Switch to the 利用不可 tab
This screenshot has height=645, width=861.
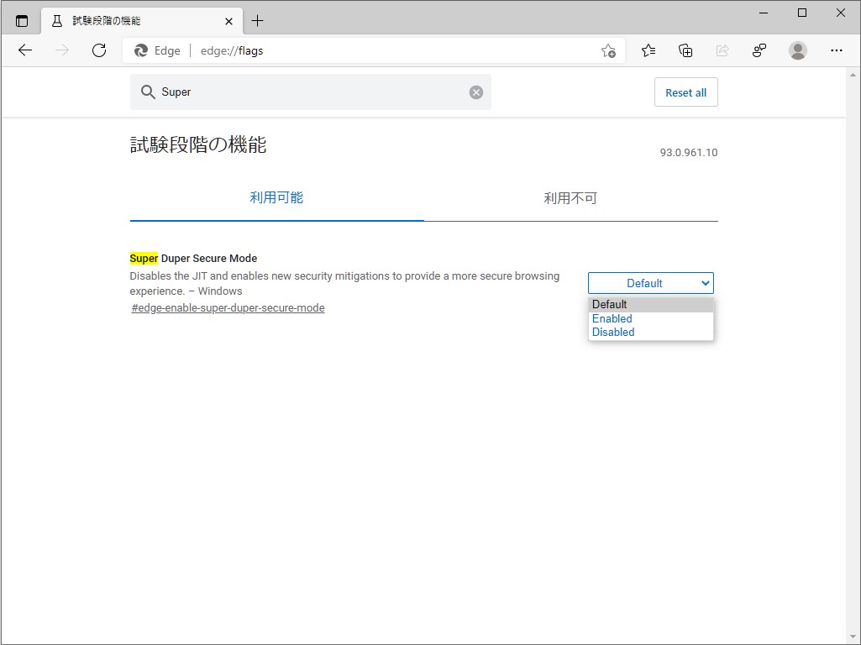coord(570,198)
